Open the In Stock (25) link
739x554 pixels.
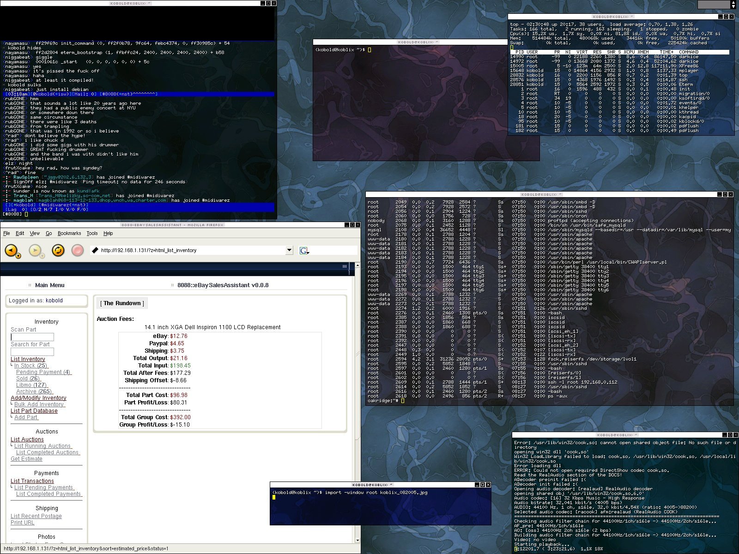pyautogui.click(x=30, y=366)
